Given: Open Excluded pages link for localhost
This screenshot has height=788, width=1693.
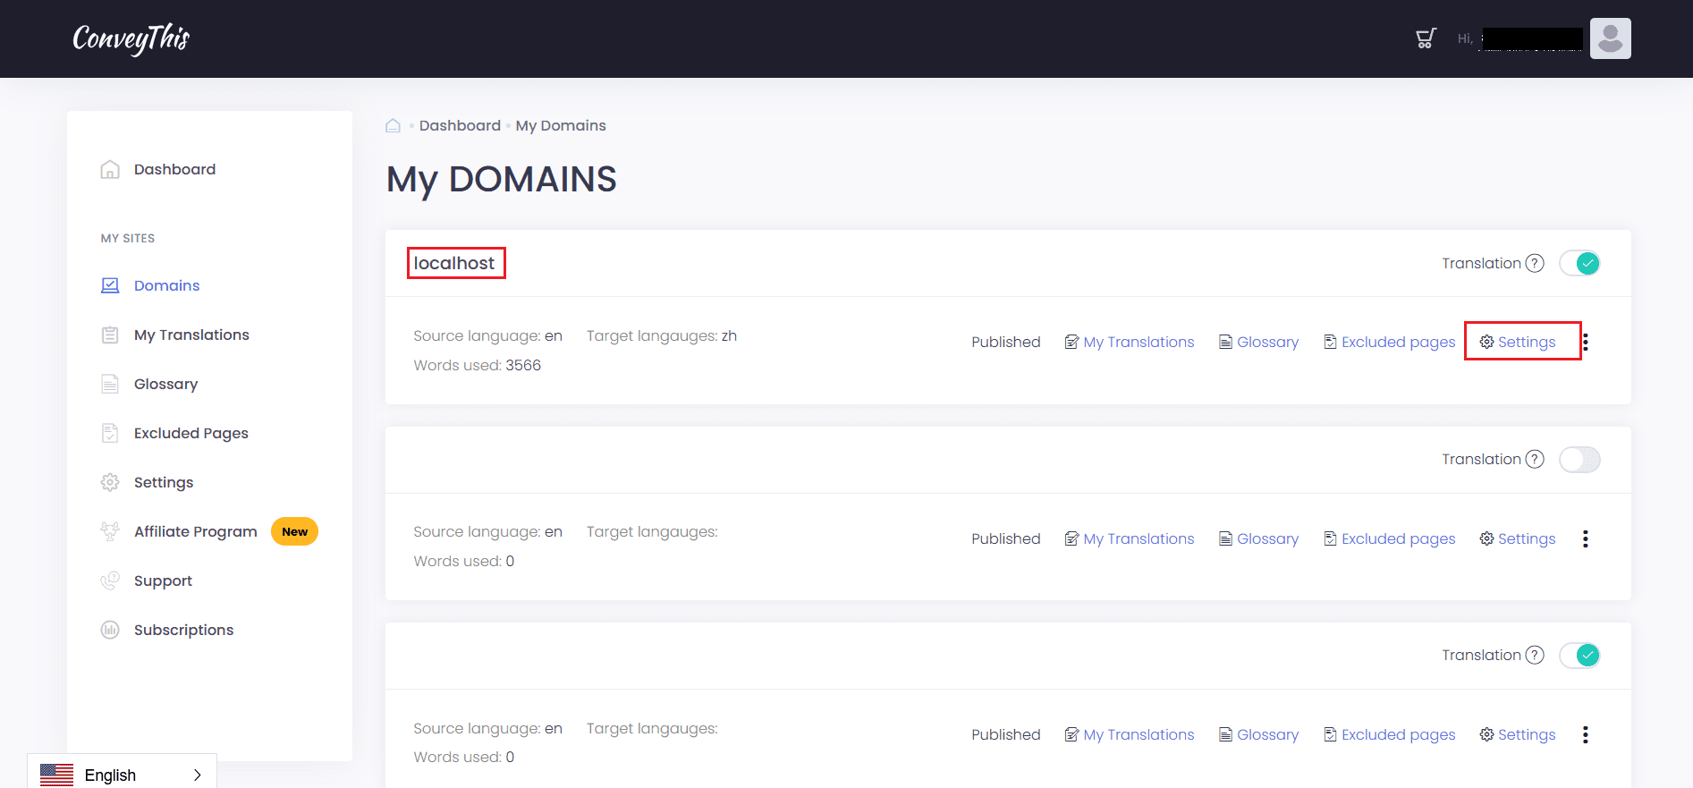Looking at the screenshot, I should point(1390,342).
